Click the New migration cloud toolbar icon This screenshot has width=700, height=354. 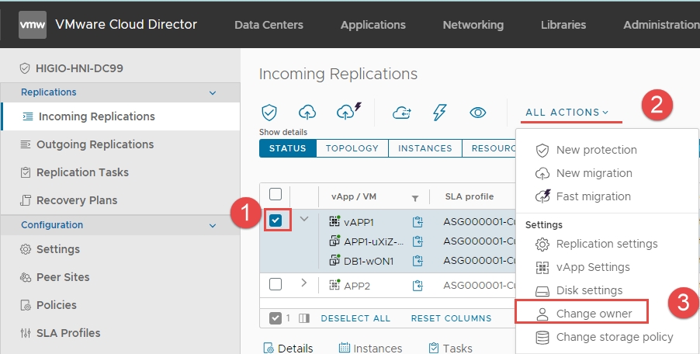pos(307,113)
